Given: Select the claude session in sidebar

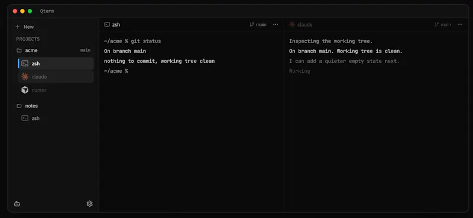Looking at the screenshot, I should pyautogui.click(x=56, y=77).
